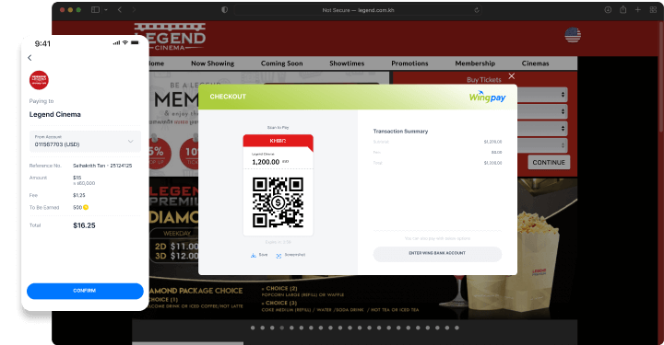This screenshot has height=345, width=664.
Task: Click the Safari sidebar toggle icon
Action: 95,10
